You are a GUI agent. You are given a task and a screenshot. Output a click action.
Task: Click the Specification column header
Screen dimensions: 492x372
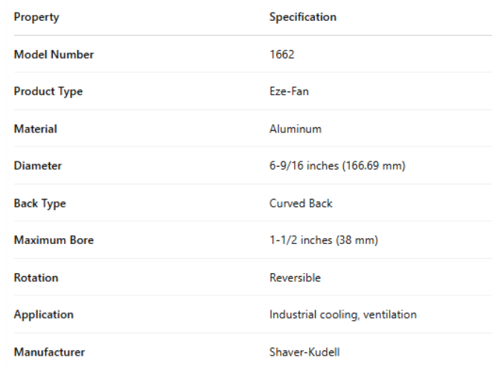pyautogui.click(x=302, y=17)
